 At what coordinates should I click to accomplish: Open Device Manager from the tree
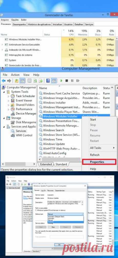tap(26, 113)
